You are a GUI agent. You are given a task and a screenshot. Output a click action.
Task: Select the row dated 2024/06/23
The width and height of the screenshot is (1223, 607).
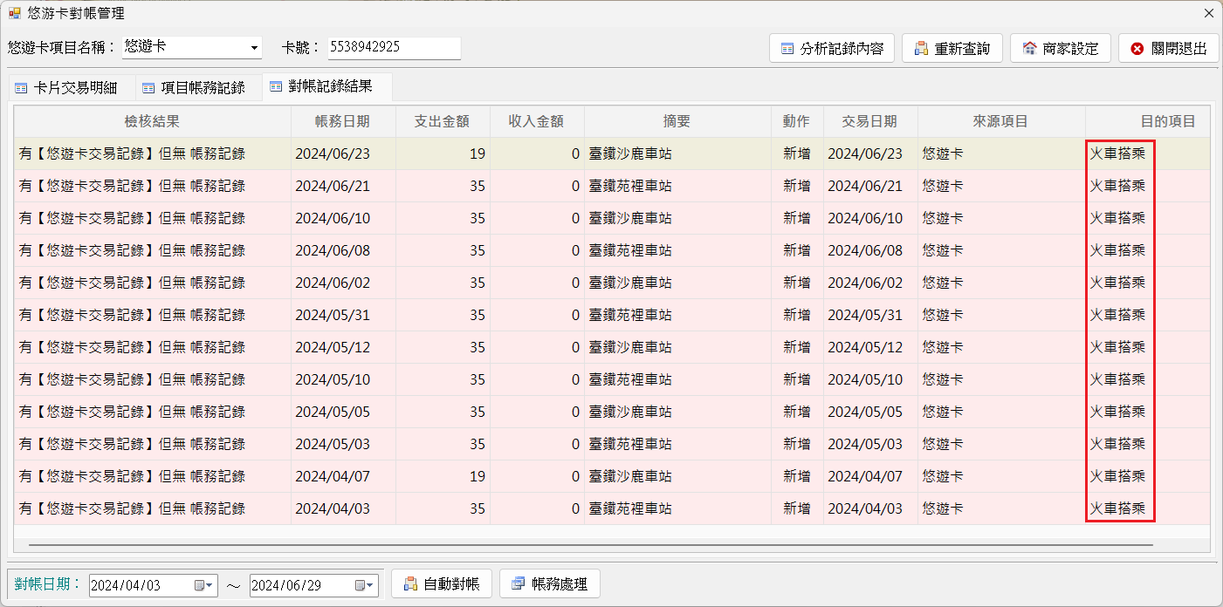coord(612,153)
